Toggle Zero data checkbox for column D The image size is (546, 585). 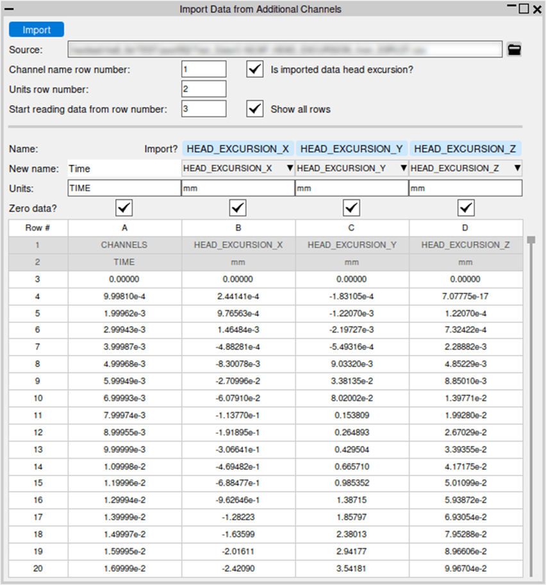click(466, 208)
